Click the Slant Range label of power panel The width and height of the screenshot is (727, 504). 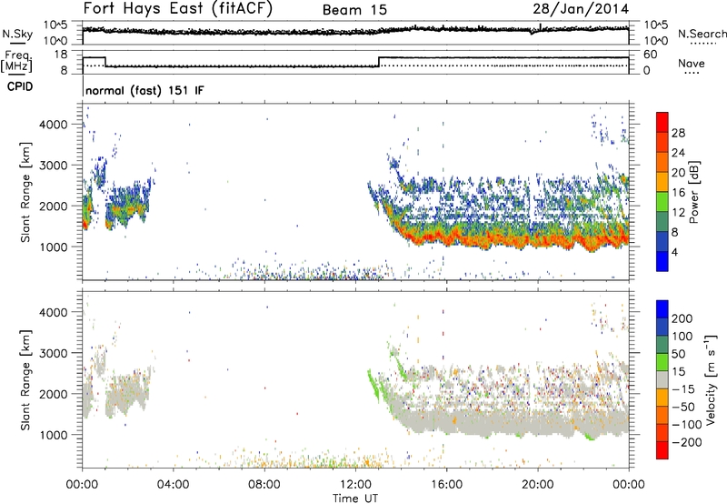point(25,192)
